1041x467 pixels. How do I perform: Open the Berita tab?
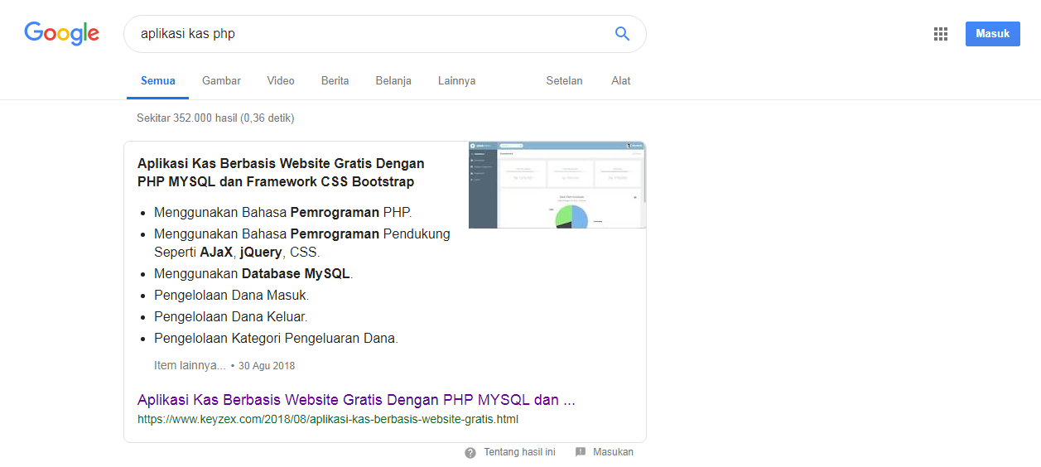coord(335,81)
